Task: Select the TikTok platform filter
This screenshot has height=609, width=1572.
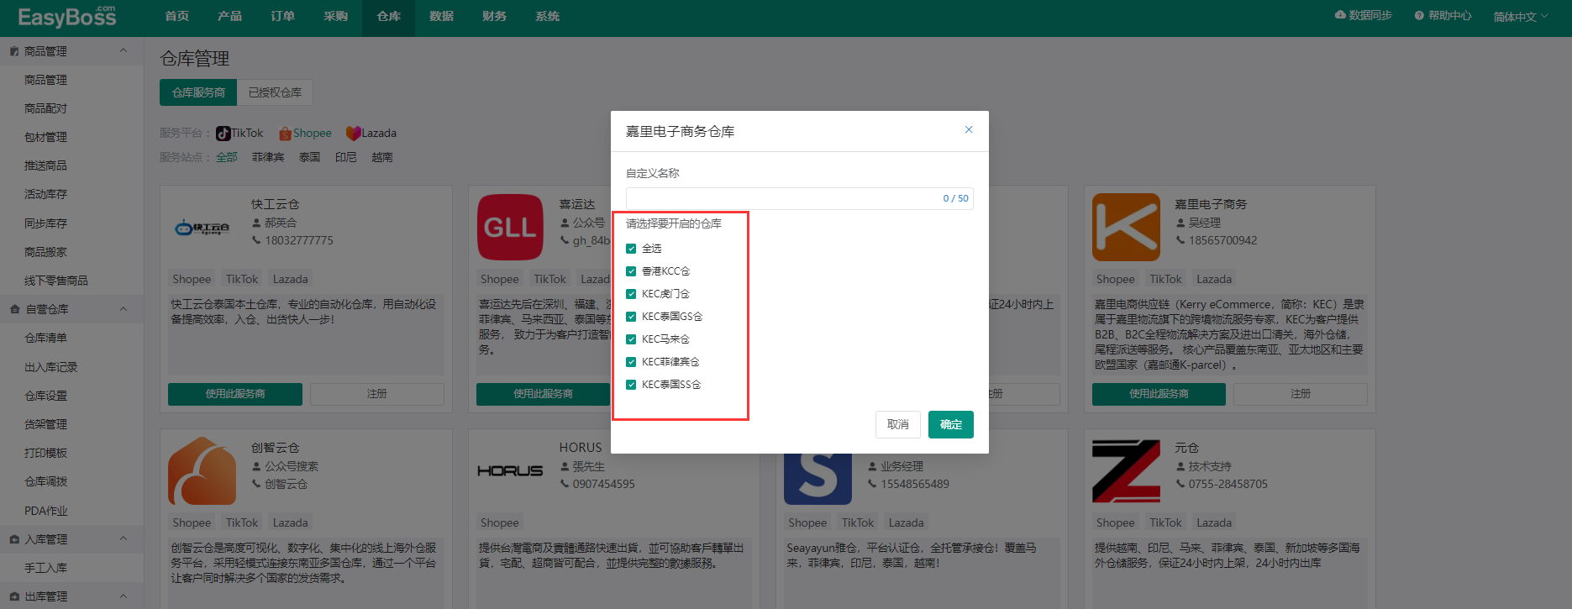Action: point(239,133)
